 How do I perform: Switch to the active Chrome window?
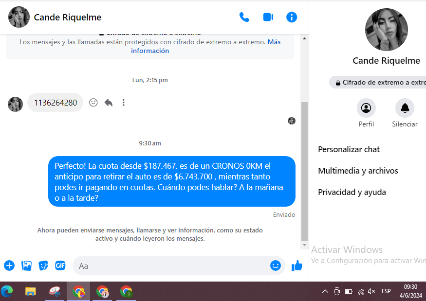[x=78, y=291]
